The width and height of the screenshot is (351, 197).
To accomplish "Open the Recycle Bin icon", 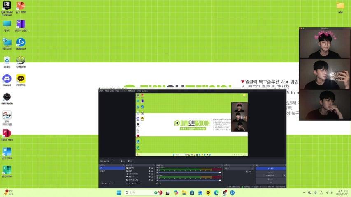I will click(7, 60).
